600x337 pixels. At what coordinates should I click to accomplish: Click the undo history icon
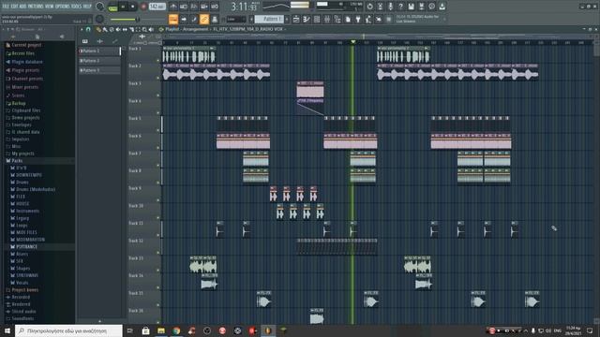pos(369,7)
